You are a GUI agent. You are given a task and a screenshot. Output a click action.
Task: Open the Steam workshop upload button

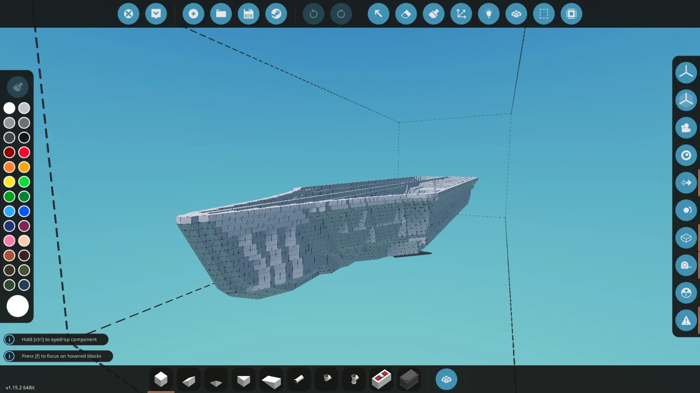point(276,14)
